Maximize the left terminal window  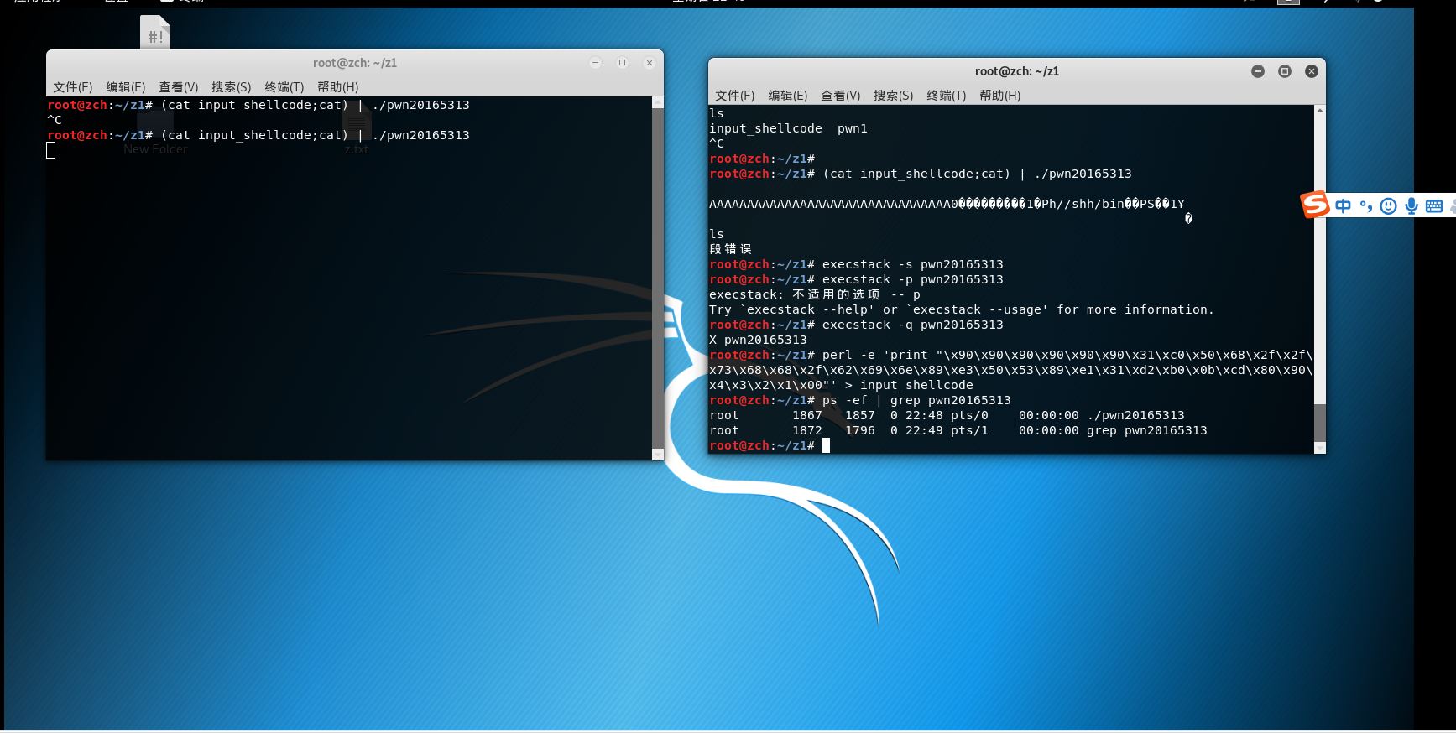(622, 63)
